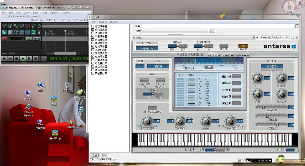Toggle the padlock locking icon in REAPER
305x166 pixels.
tap(39, 32)
